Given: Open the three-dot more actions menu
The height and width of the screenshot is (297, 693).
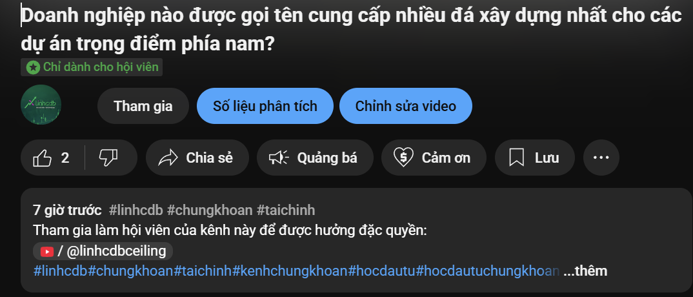Looking at the screenshot, I should coord(601,158).
